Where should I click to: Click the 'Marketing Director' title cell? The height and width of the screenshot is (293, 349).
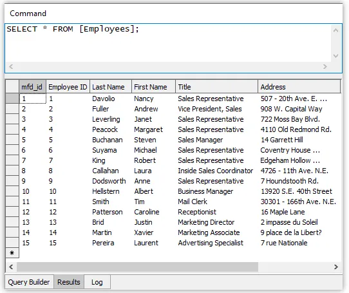[x=216, y=222]
